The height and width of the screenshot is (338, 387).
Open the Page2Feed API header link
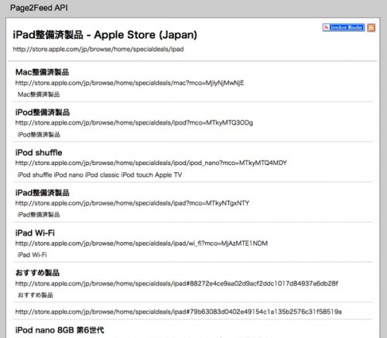tap(39, 8)
